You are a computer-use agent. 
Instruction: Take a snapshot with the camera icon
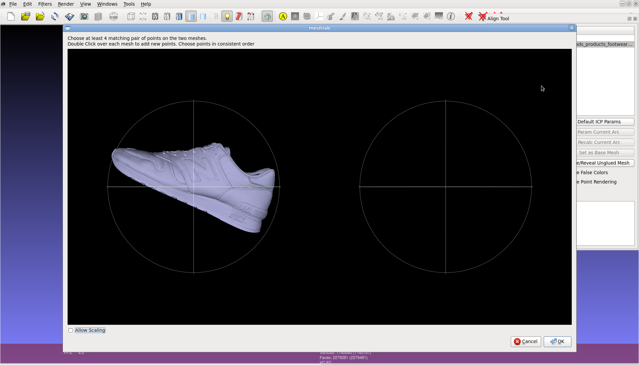(x=84, y=16)
